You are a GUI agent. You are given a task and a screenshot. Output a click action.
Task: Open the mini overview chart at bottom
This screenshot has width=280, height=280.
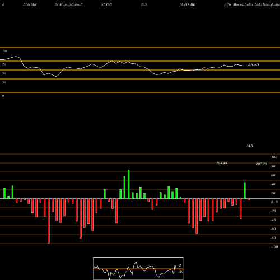138,268
